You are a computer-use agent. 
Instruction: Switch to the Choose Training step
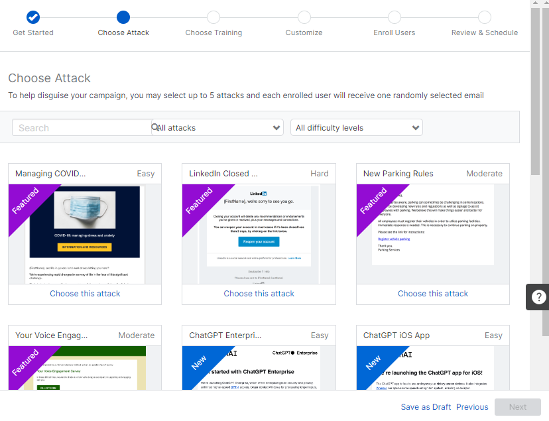(x=213, y=18)
